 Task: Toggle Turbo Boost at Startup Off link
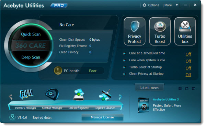pyautogui.click(x=188, y=68)
